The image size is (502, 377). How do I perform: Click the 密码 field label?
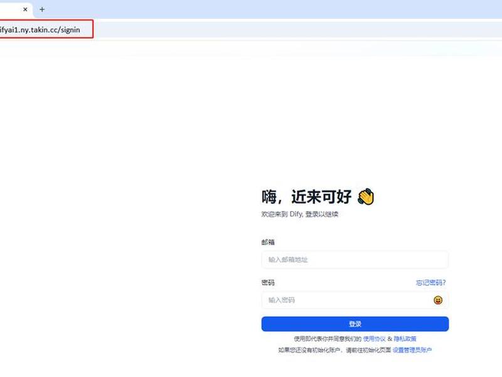click(268, 283)
